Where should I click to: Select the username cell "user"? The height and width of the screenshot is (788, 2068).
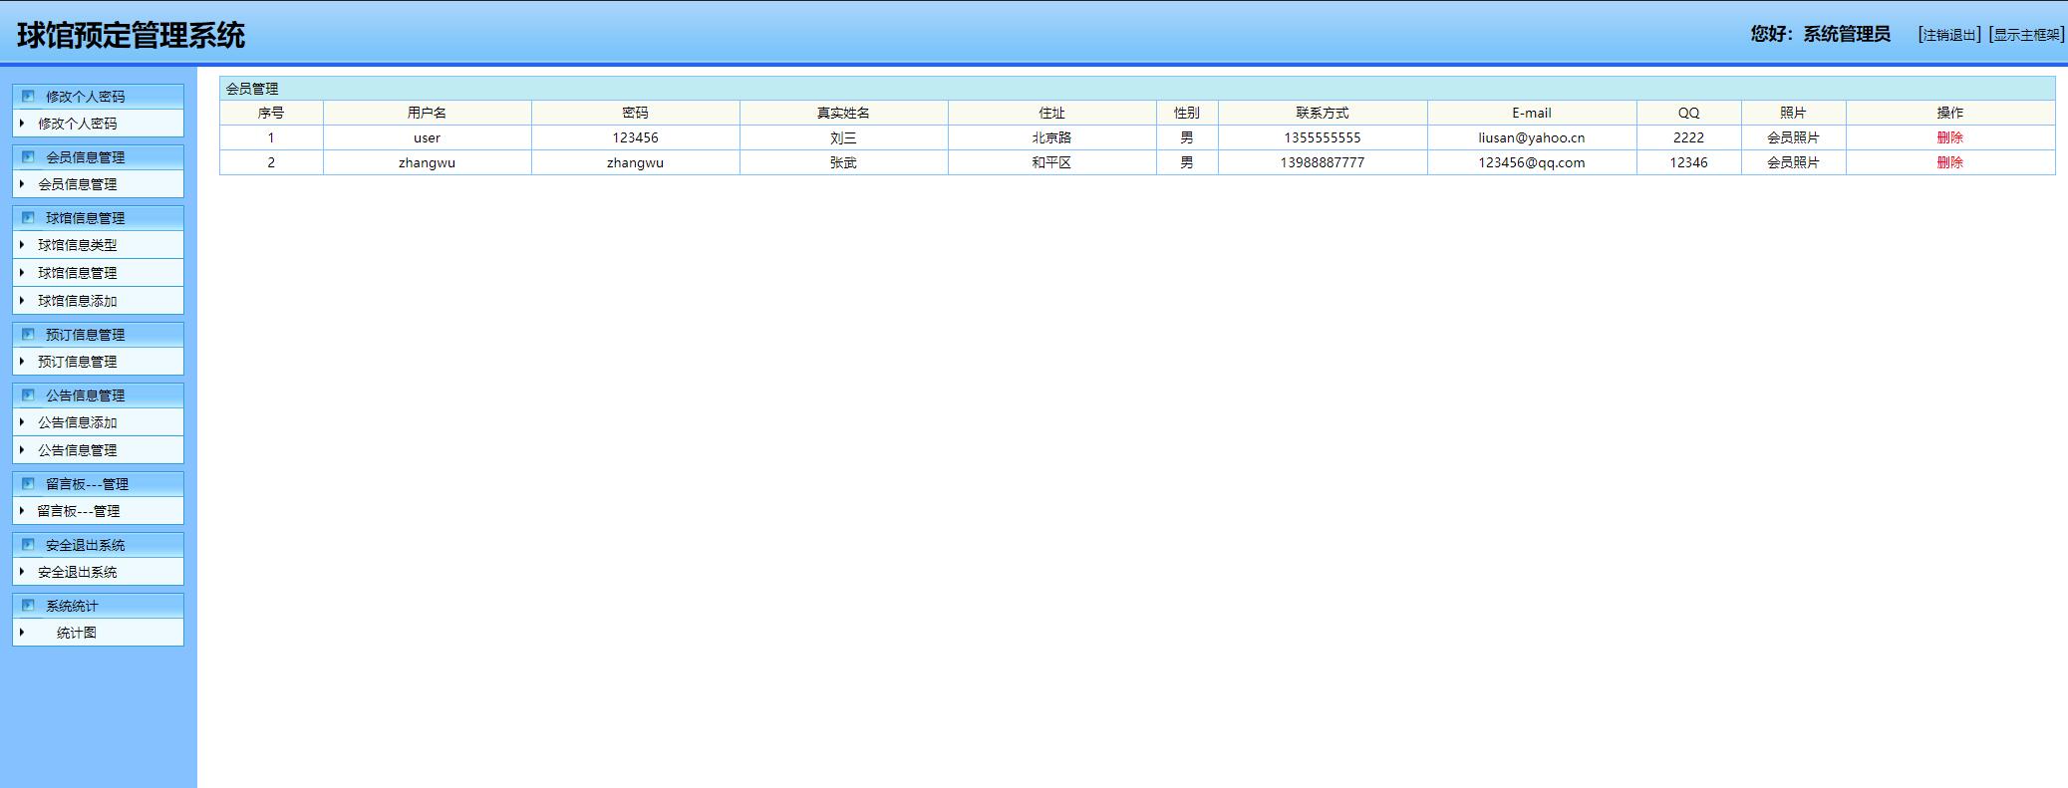[x=427, y=137]
